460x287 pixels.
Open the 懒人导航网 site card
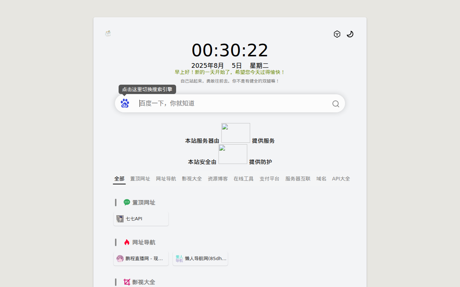click(200, 259)
